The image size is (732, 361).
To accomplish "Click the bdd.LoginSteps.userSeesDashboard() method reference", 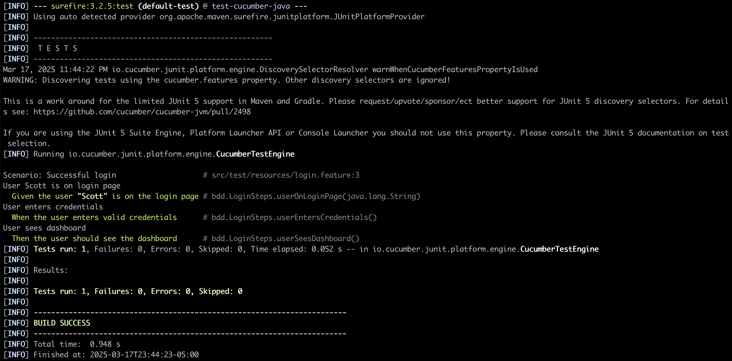I will coord(285,239).
